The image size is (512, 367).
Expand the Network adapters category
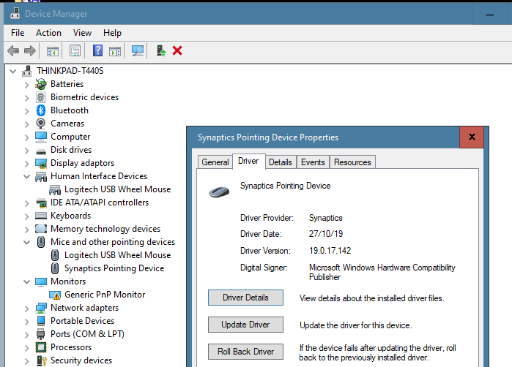click(27, 308)
